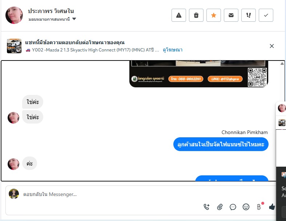Image resolution: width=286 pixels, height=221 pixels.
Task: Toggle the double exclamation priority icon
Action: click(x=249, y=15)
